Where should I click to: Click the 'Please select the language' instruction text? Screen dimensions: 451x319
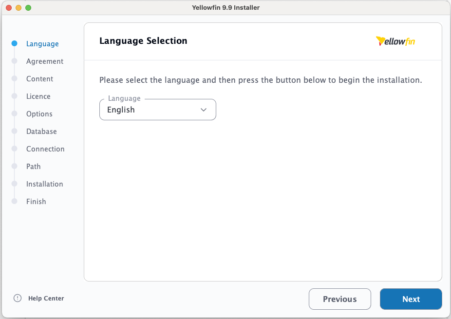pos(261,80)
